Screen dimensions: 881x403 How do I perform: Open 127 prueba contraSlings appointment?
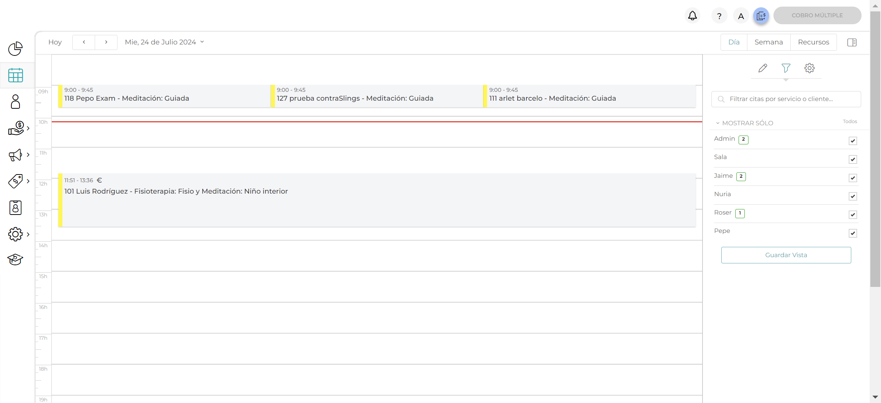tap(377, 96)
